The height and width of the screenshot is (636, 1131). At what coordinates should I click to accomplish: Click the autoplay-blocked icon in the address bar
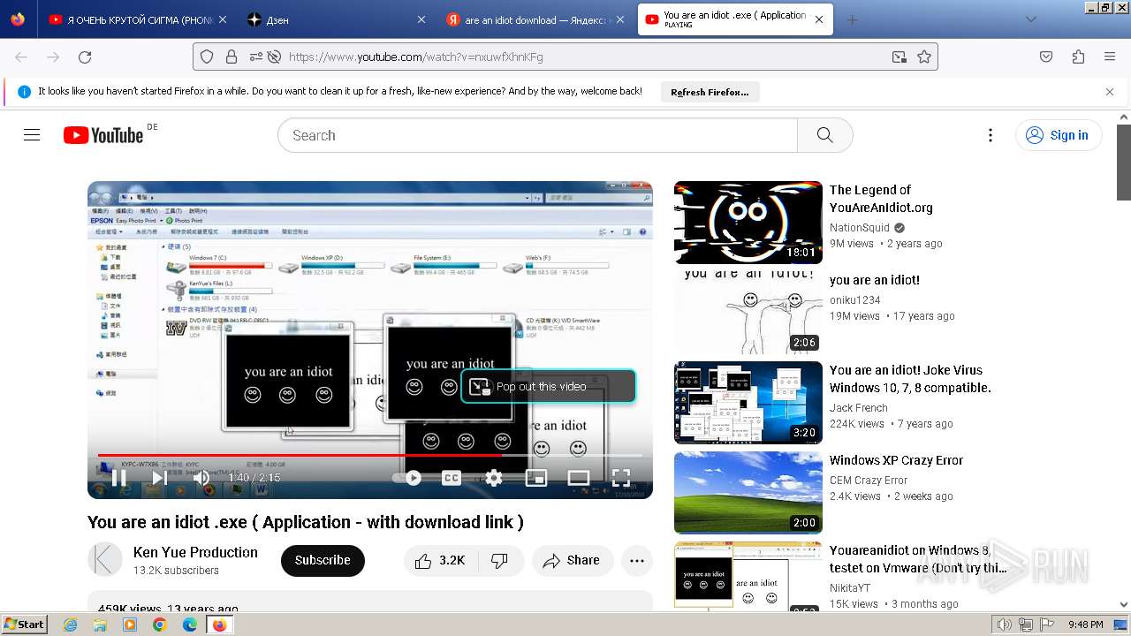click(x=274, y=57)
